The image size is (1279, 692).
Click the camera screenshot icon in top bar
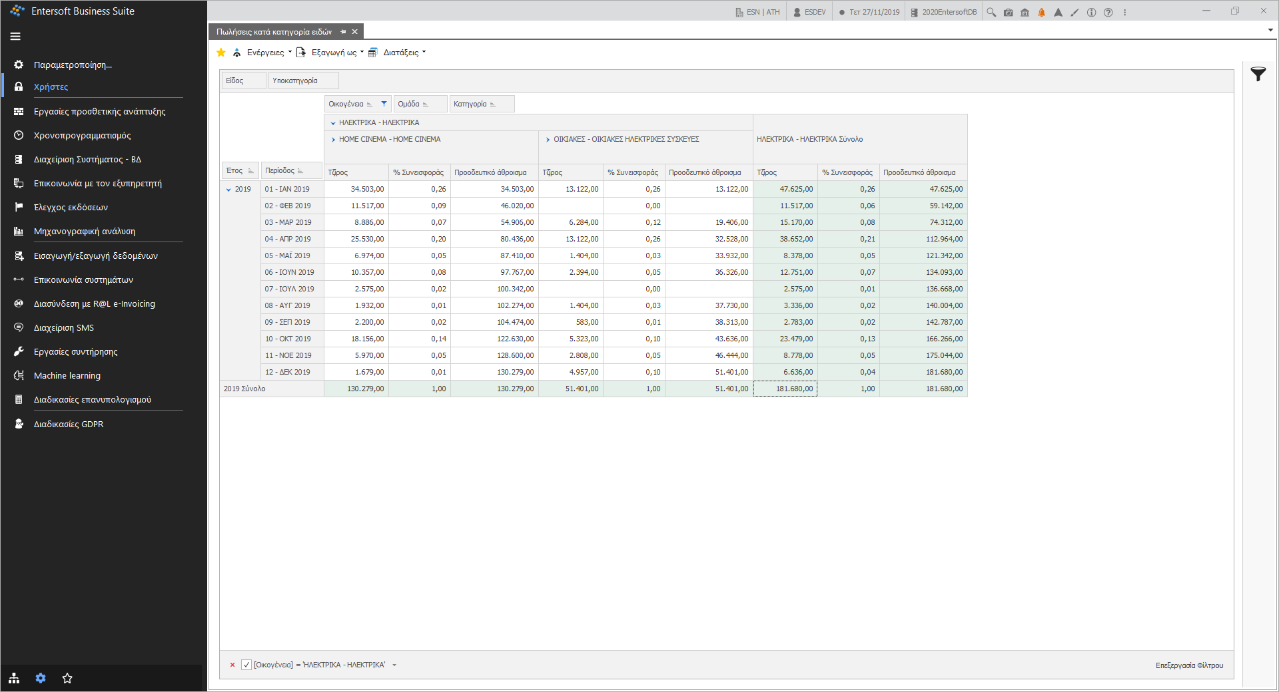point(1008,12)
